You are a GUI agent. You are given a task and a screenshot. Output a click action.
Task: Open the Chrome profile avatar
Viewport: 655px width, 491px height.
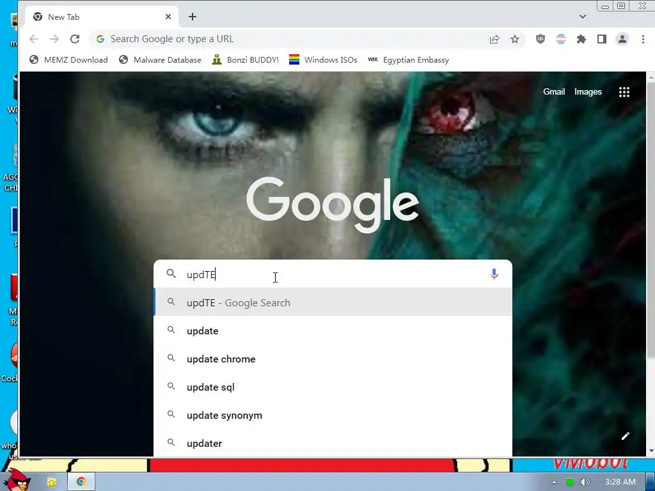pos(622,39)
